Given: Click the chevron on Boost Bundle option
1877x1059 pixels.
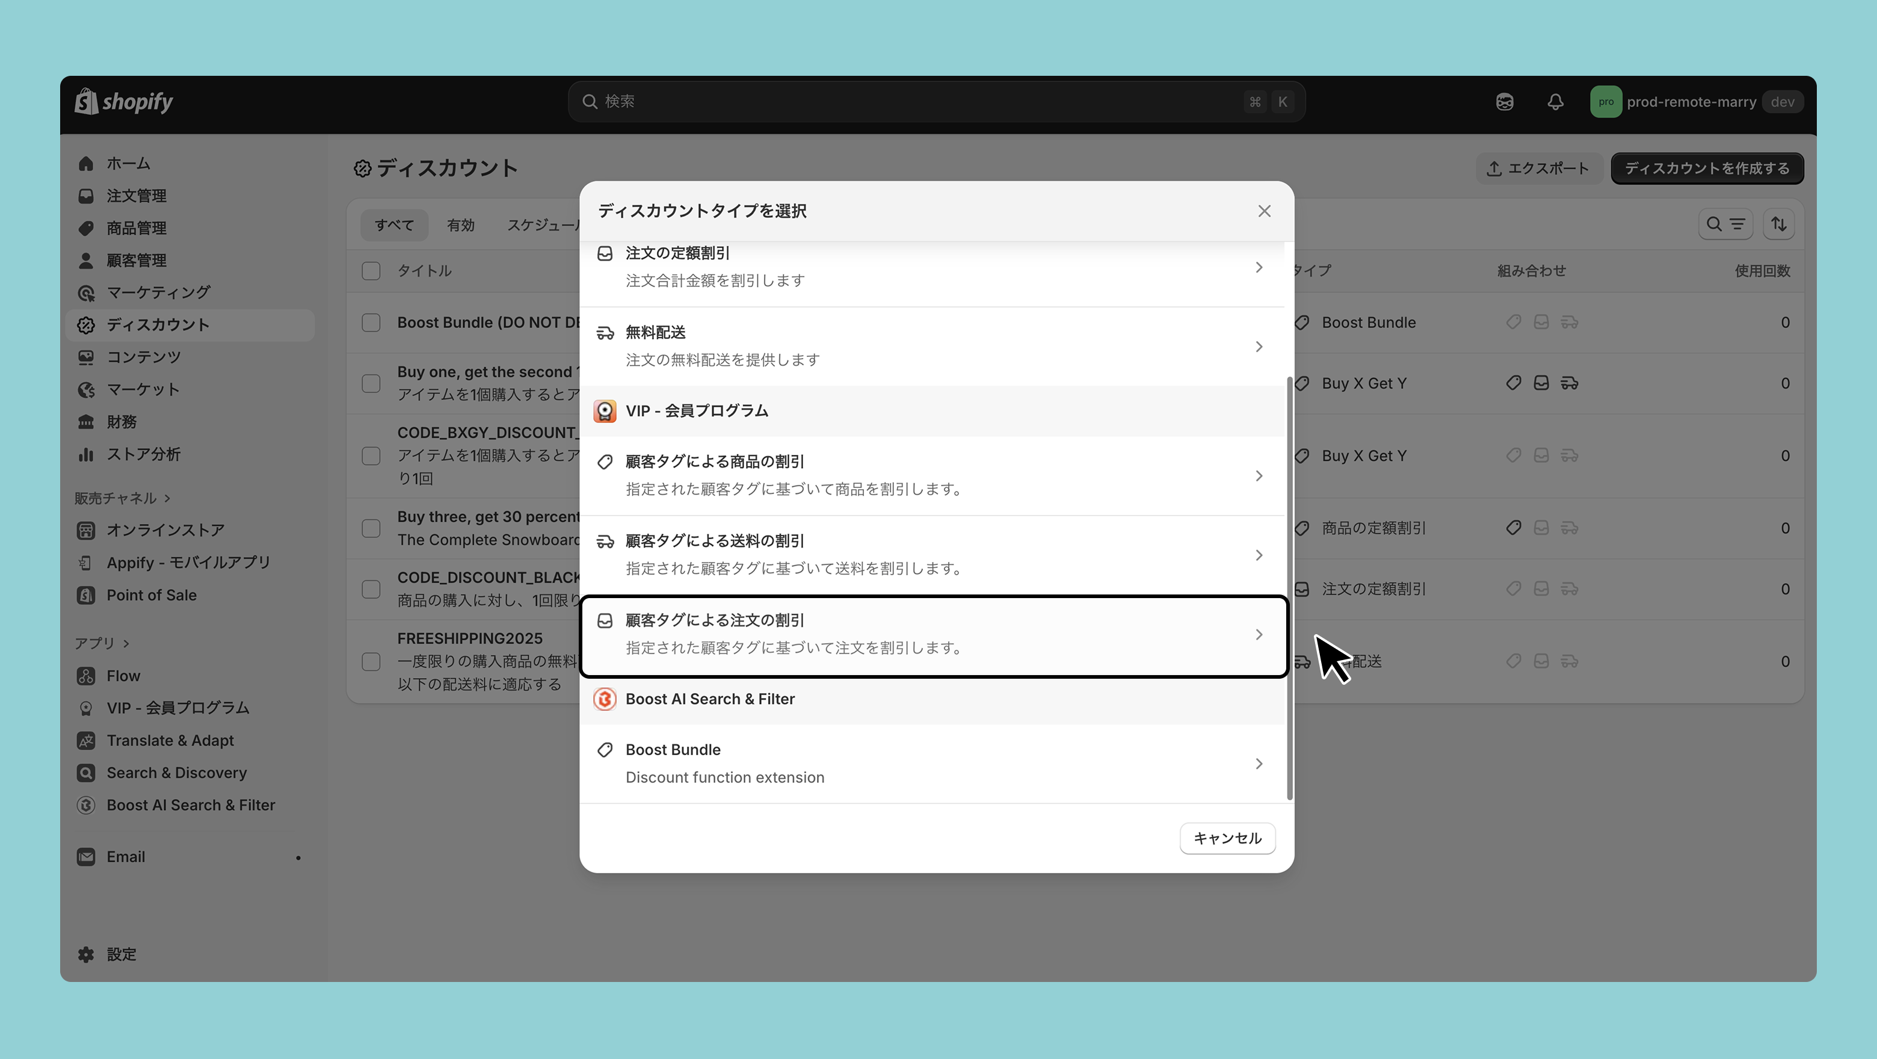Looking at the screenshot, I should (x=1259, y=764).
